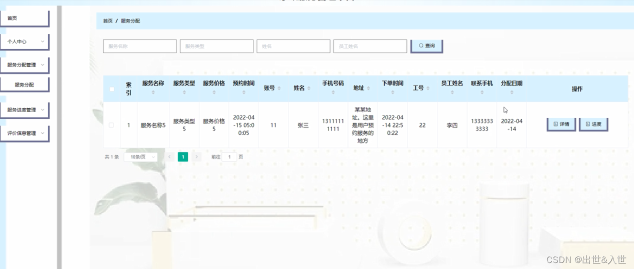Sort by 服务名称 column arrows

153,92
